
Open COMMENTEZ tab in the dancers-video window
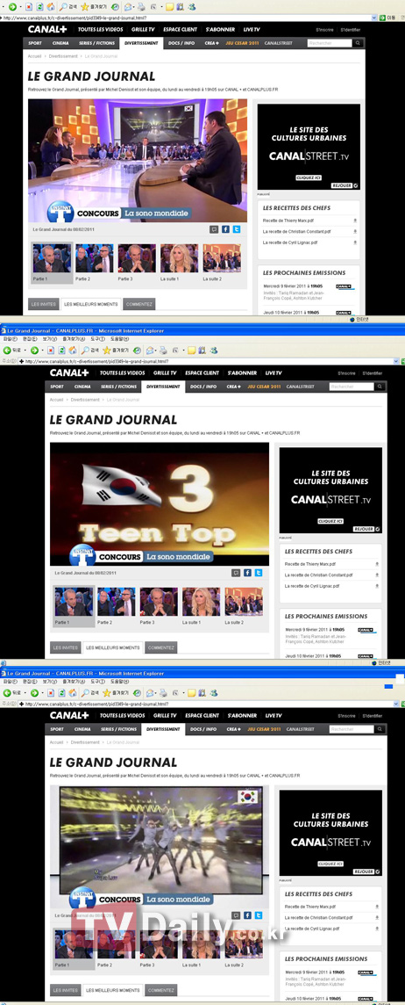[x=161, y=990]
